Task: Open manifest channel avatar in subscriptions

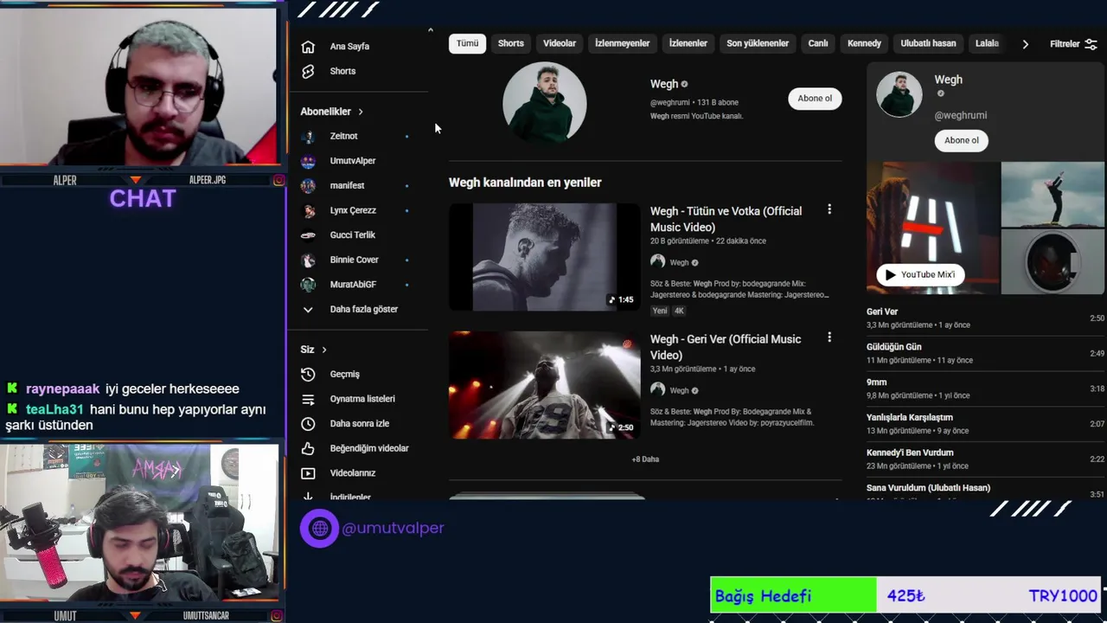Action: pyautogui.click(x=308, y=185)
